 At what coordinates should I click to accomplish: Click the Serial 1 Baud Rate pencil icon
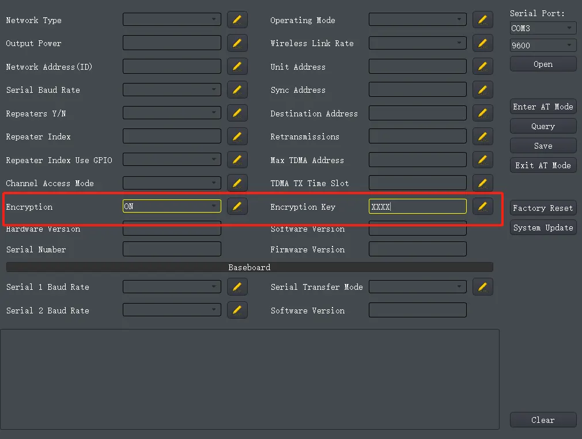tap(237, 286)
